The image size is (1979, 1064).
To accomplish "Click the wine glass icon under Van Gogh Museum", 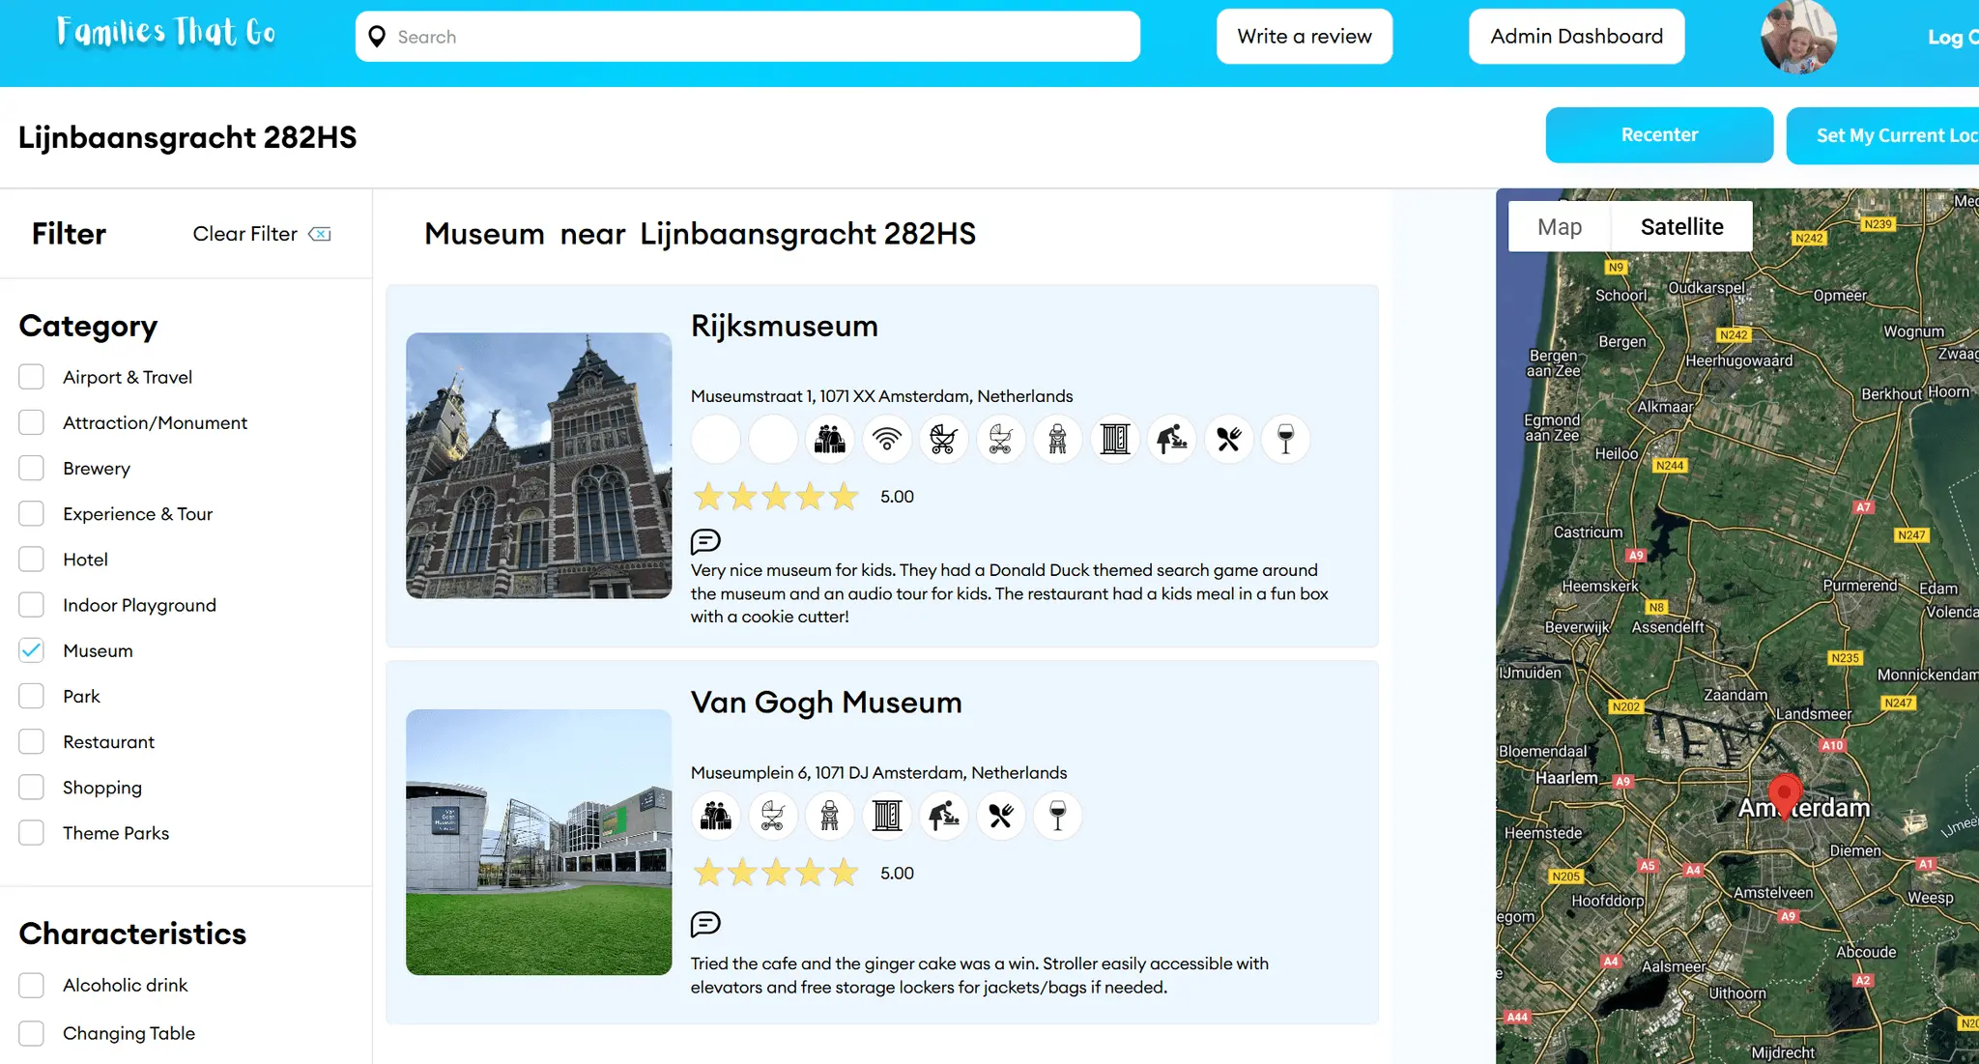I will pos(1058,817).
